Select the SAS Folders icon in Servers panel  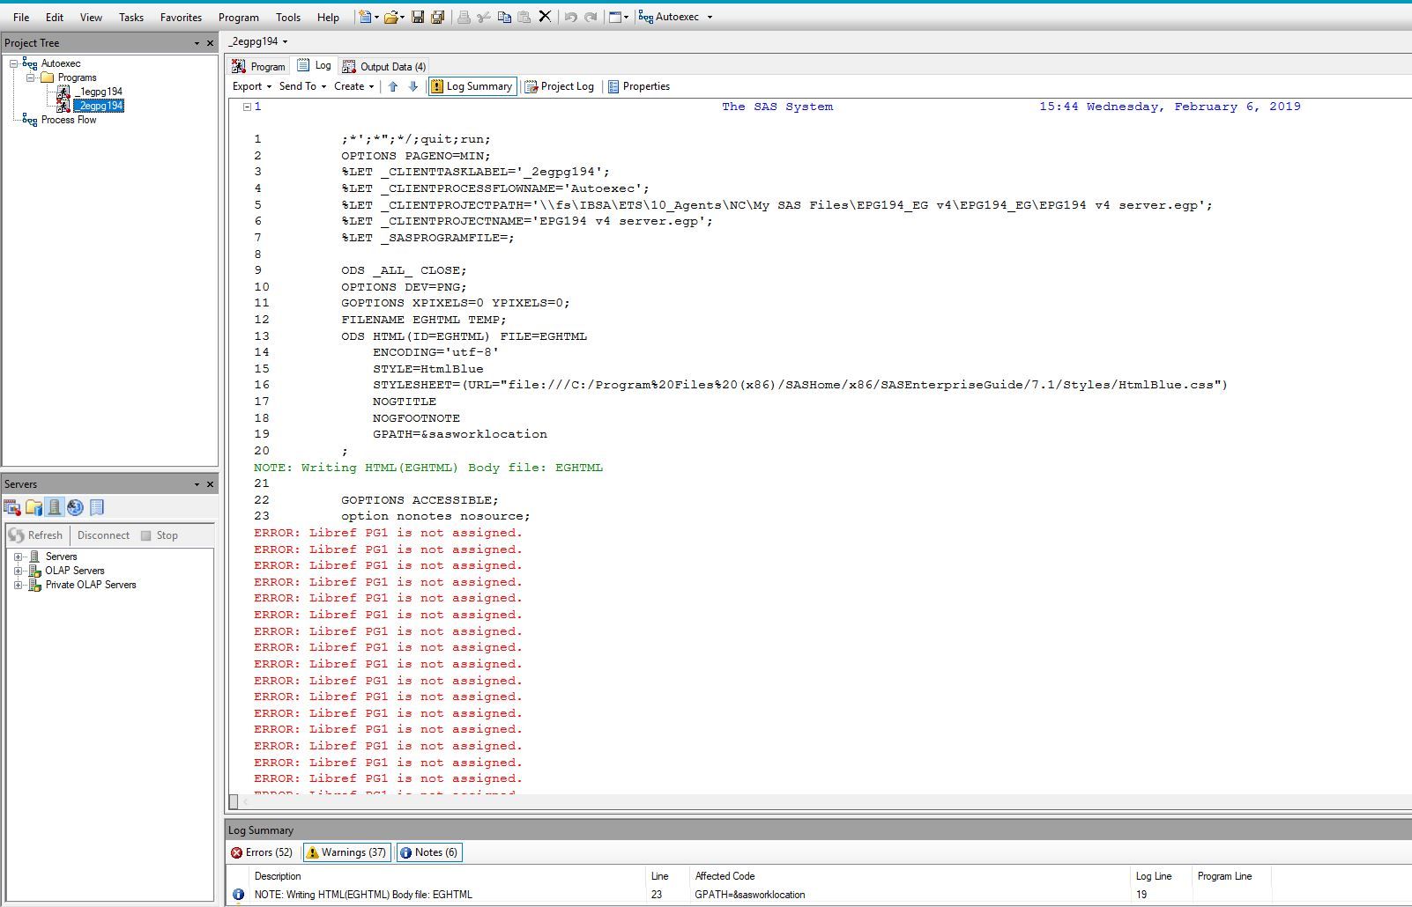[x=33, y=507]
